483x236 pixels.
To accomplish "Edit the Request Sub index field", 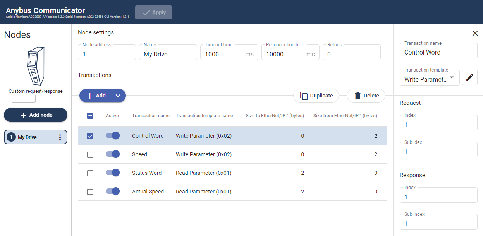I will pos(438,150).
